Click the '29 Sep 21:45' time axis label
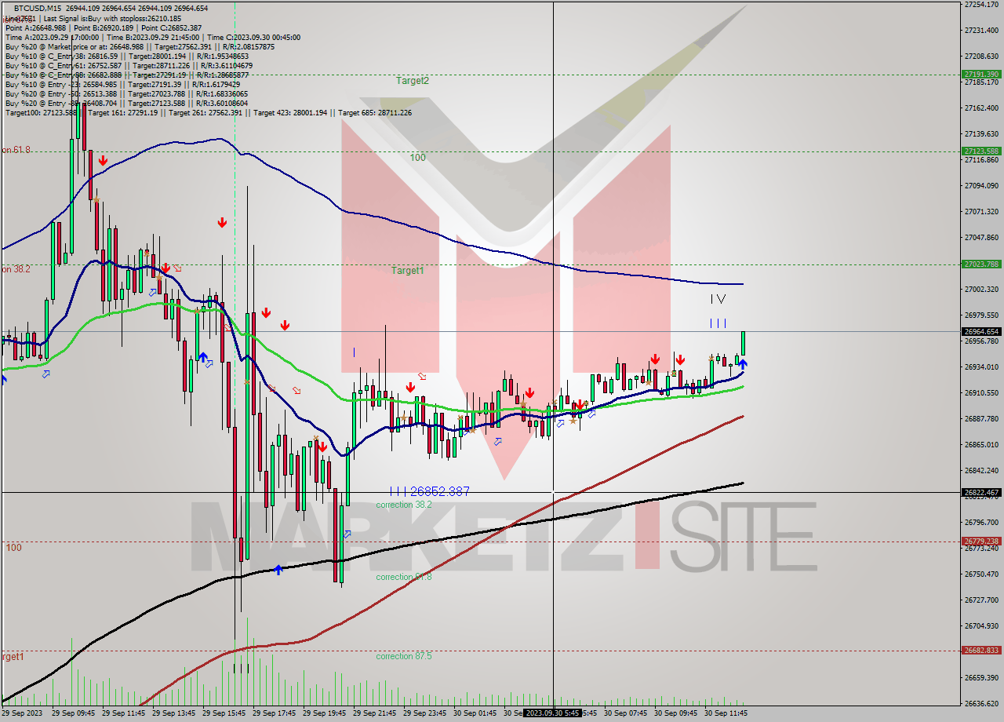 pos(374,713)
